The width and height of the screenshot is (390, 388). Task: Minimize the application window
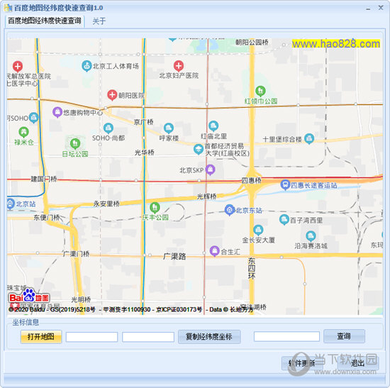pos(368,9)
